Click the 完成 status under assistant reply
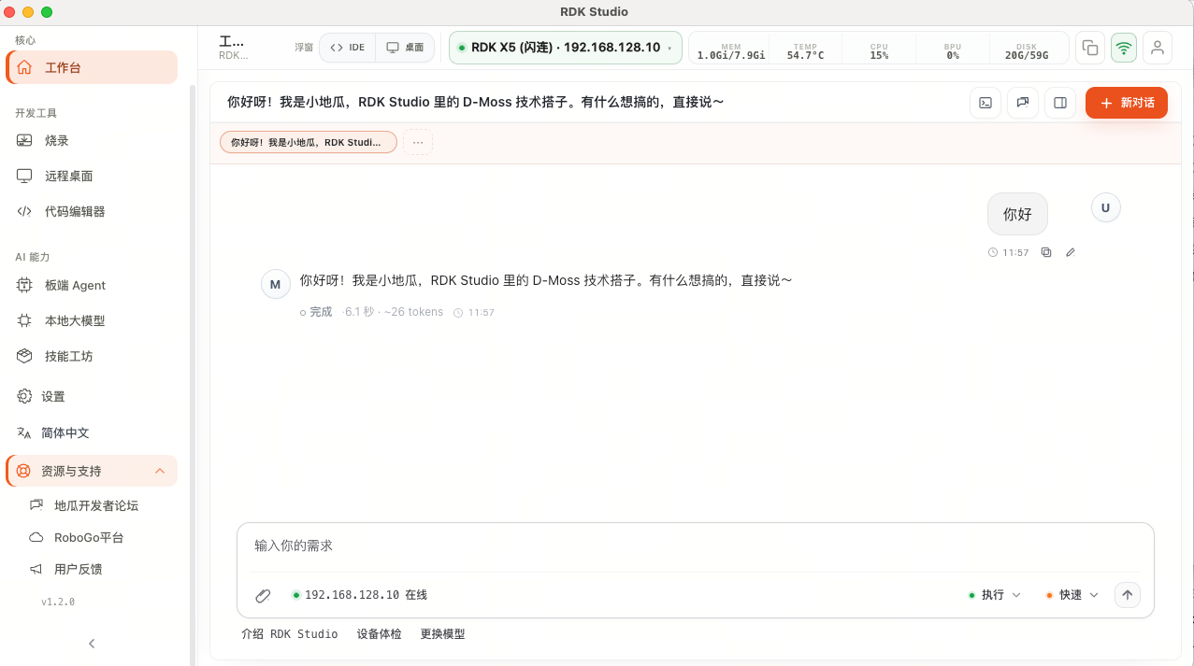Image resolution: width=1194 pixels, height=666 pixels. pos(316,312)
